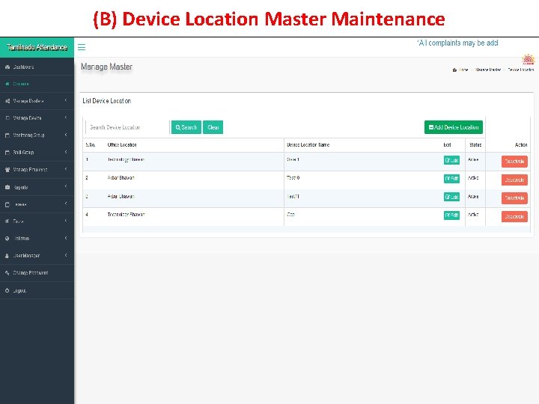Expand the Monitoring Group chevron
This screenshot has width=539, height=404.
click(66, 135)
